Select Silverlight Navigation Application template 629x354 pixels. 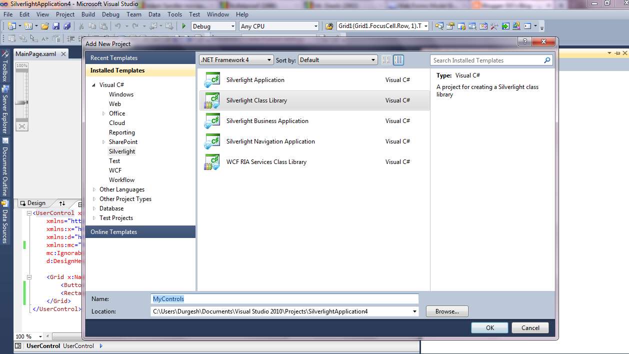pos(314,141)
